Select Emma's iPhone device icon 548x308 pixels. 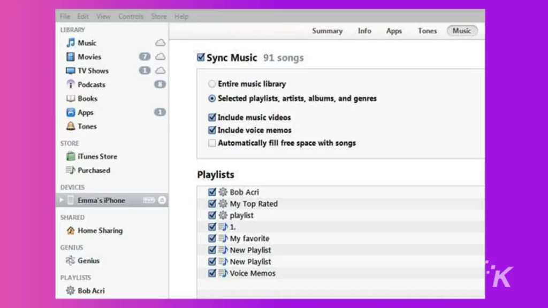(71, 200)
